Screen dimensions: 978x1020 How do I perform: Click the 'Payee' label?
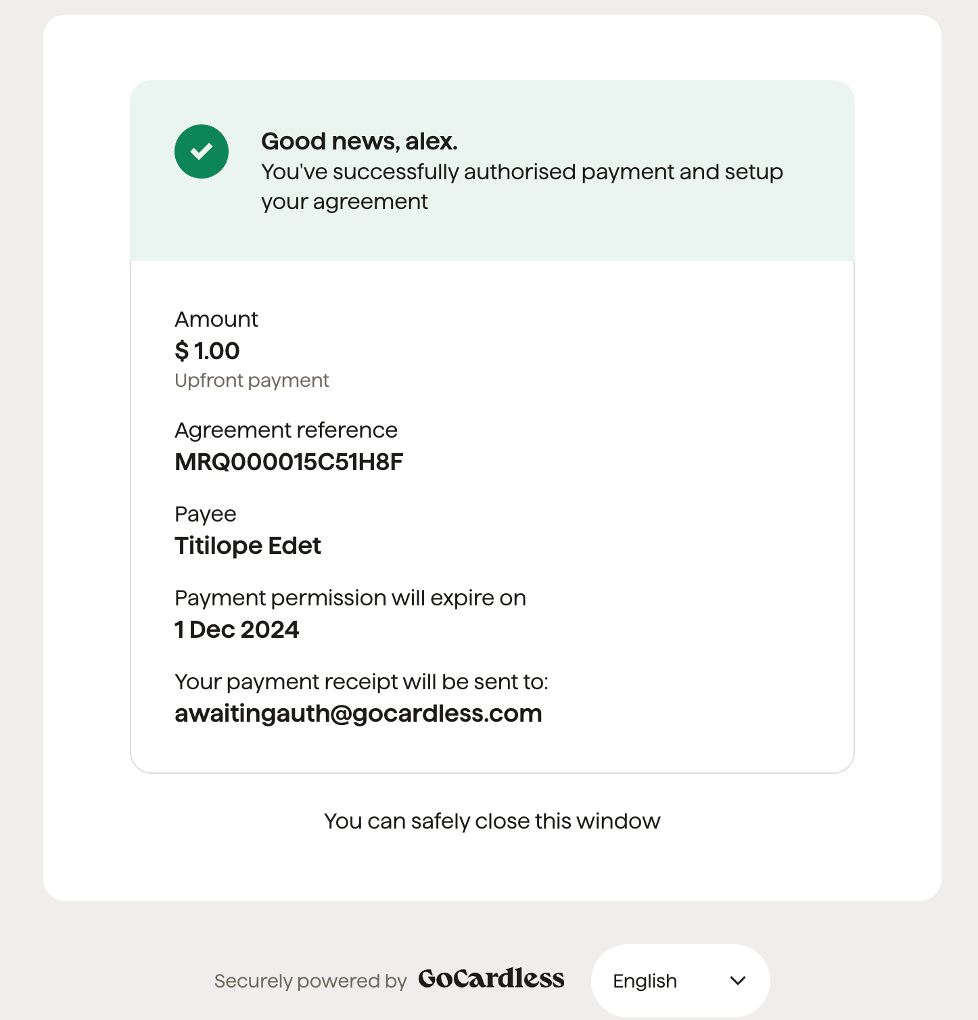tap(206, 514)
